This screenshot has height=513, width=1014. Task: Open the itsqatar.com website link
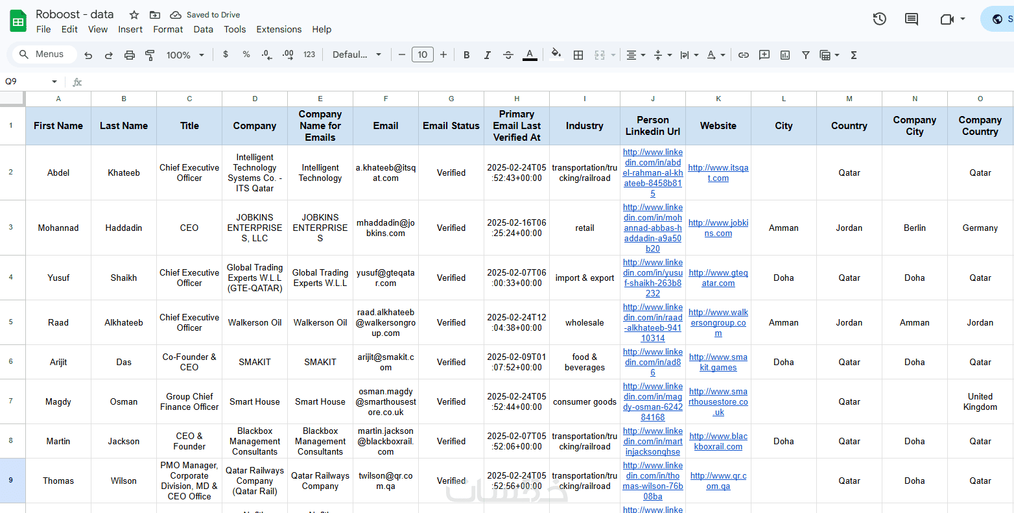pyautogui.click(x=718, y=173)
